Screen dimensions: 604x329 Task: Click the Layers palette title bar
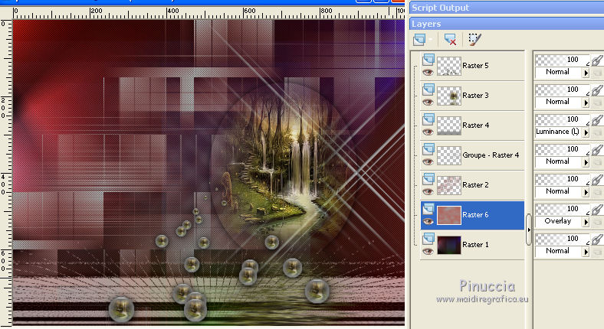(x=507, y=24)
